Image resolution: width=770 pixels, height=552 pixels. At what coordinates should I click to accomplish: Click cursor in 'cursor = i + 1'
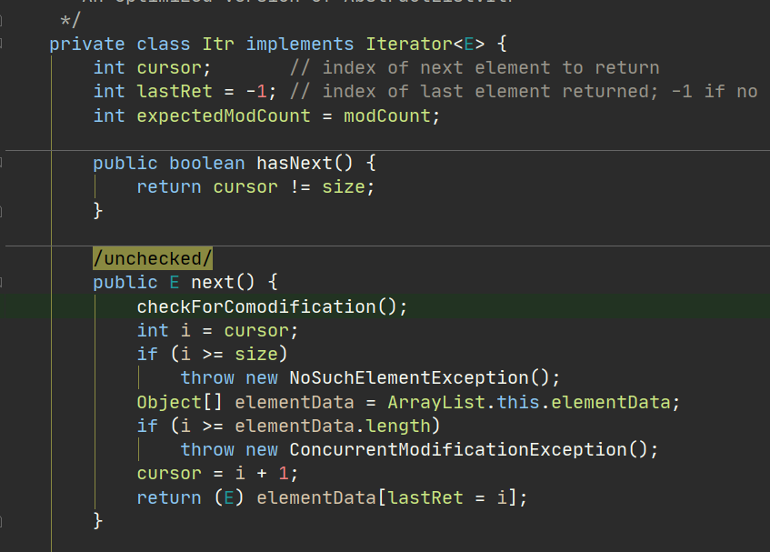pyautogui.click(x=169, y=473)
